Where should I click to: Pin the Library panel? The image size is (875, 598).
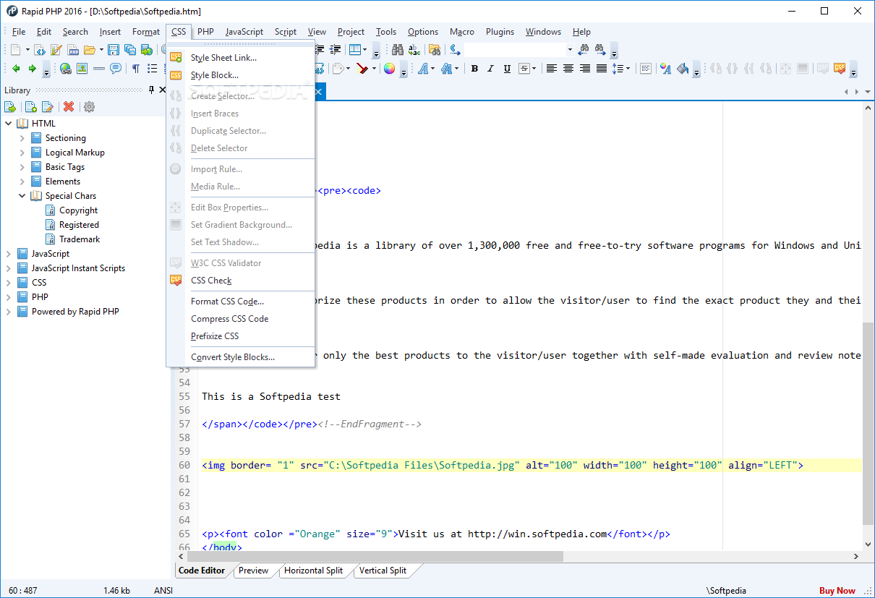(x=151, y=90)
